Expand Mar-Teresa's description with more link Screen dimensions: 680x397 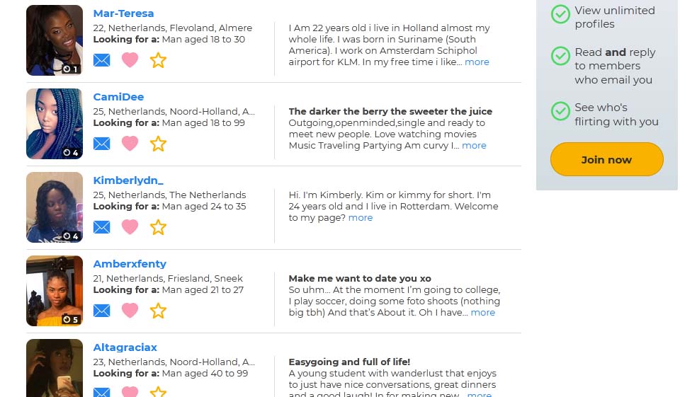coord(477,62)
